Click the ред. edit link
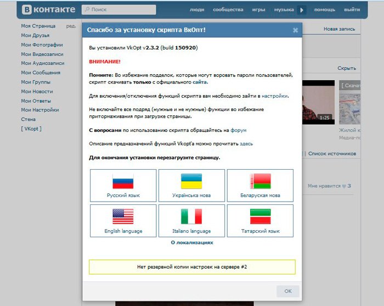Viewport: 384px width, 306px height. pyautogui.click(x=71, y=26)
